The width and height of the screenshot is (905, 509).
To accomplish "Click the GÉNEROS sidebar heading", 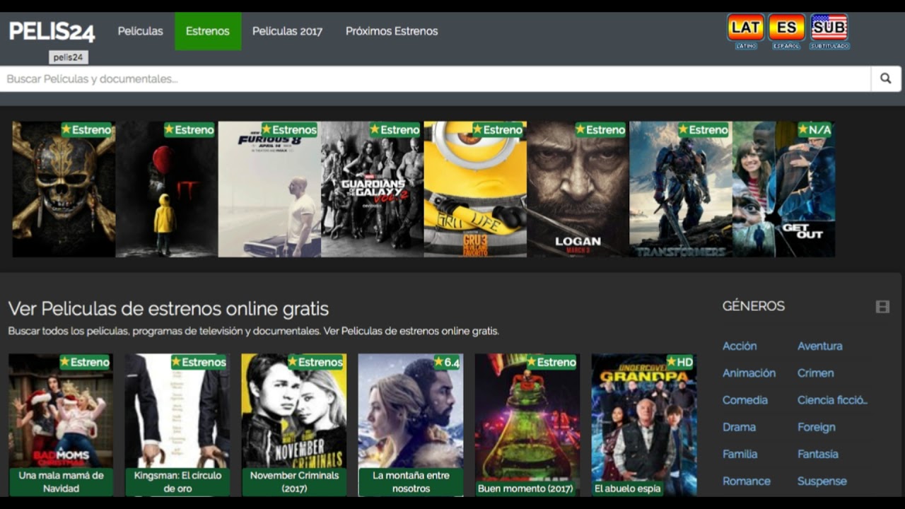I will tap(754, 306).
